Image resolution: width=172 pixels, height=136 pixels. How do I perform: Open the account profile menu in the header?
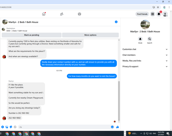(x=165, y=14)
